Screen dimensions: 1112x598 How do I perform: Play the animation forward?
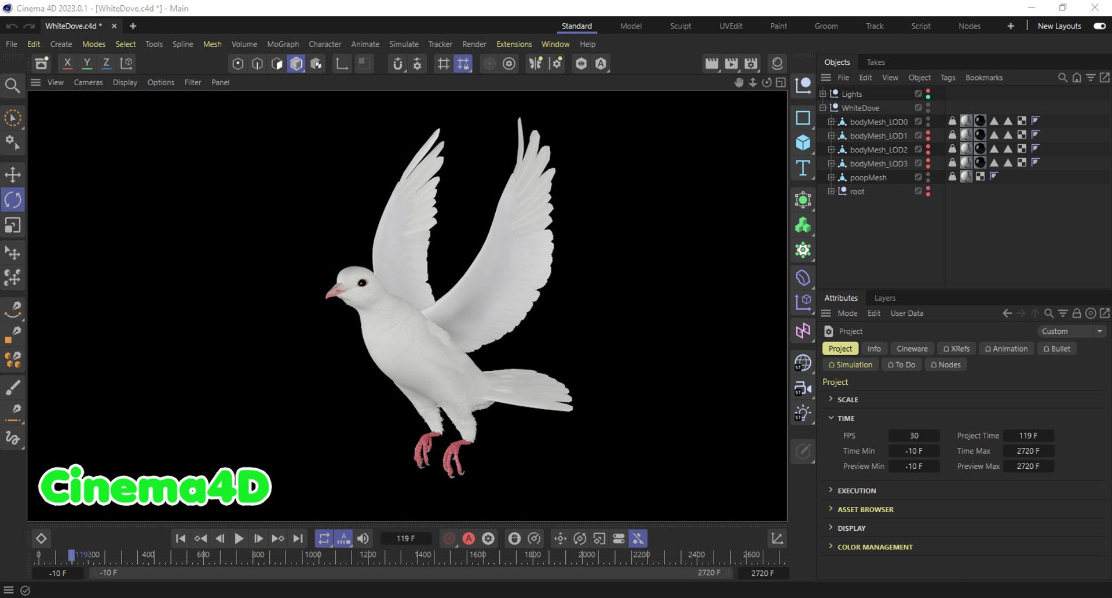239,538
